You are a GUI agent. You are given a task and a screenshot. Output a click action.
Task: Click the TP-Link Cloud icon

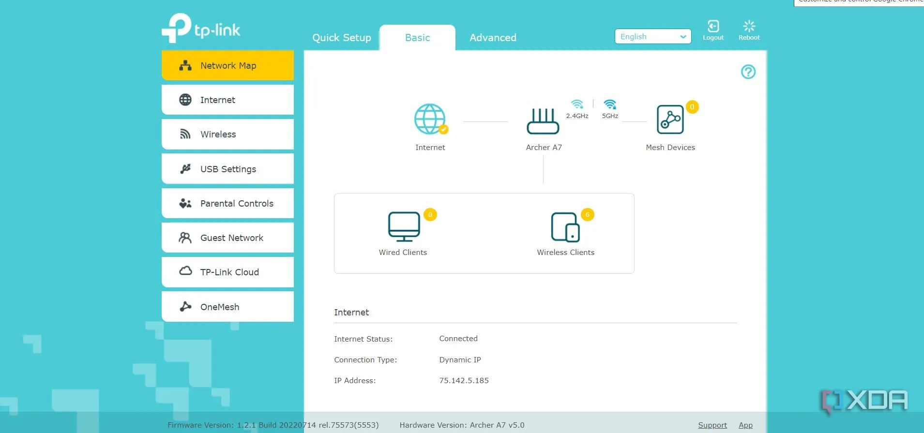186,271
